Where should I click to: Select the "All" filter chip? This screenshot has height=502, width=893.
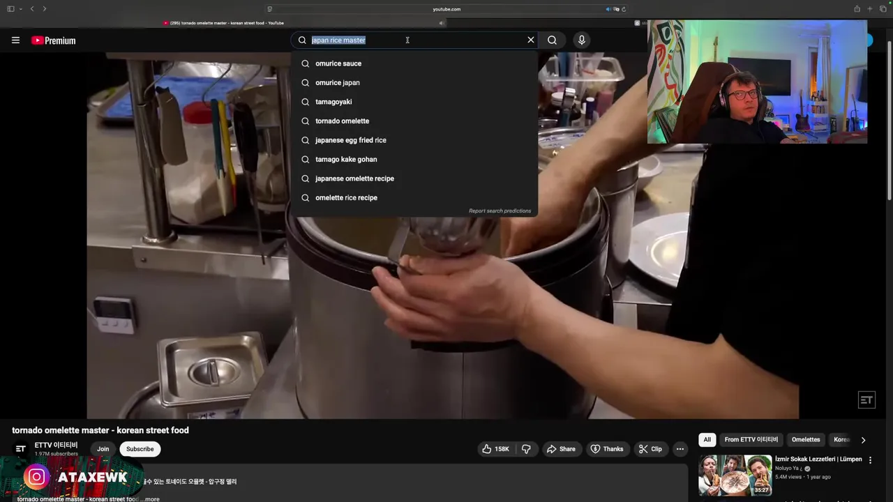(707, 440)
